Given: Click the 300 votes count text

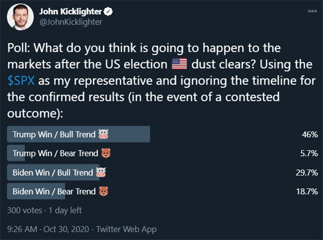Looking at the screenshot, I should pos(25,211).
